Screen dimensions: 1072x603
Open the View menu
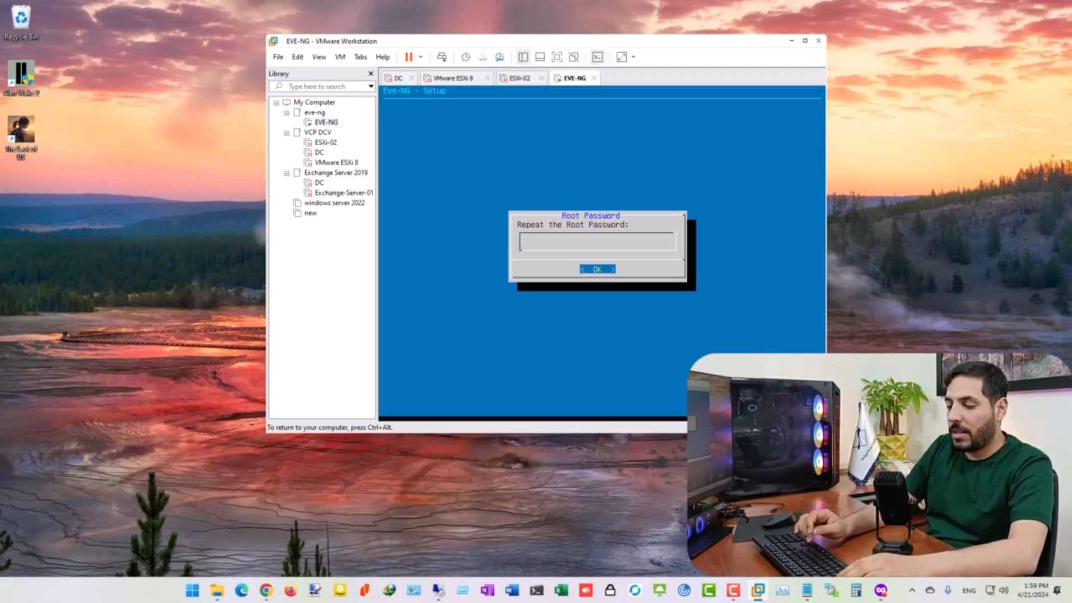[x=319, y=57]
